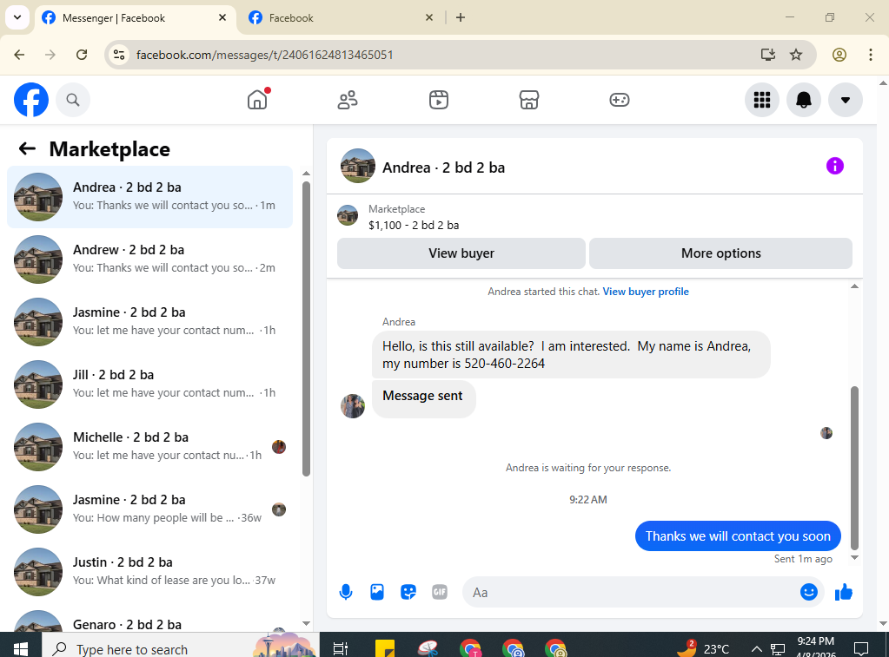
Task: Open the grid Menu icon
Action: pos(762,100)
